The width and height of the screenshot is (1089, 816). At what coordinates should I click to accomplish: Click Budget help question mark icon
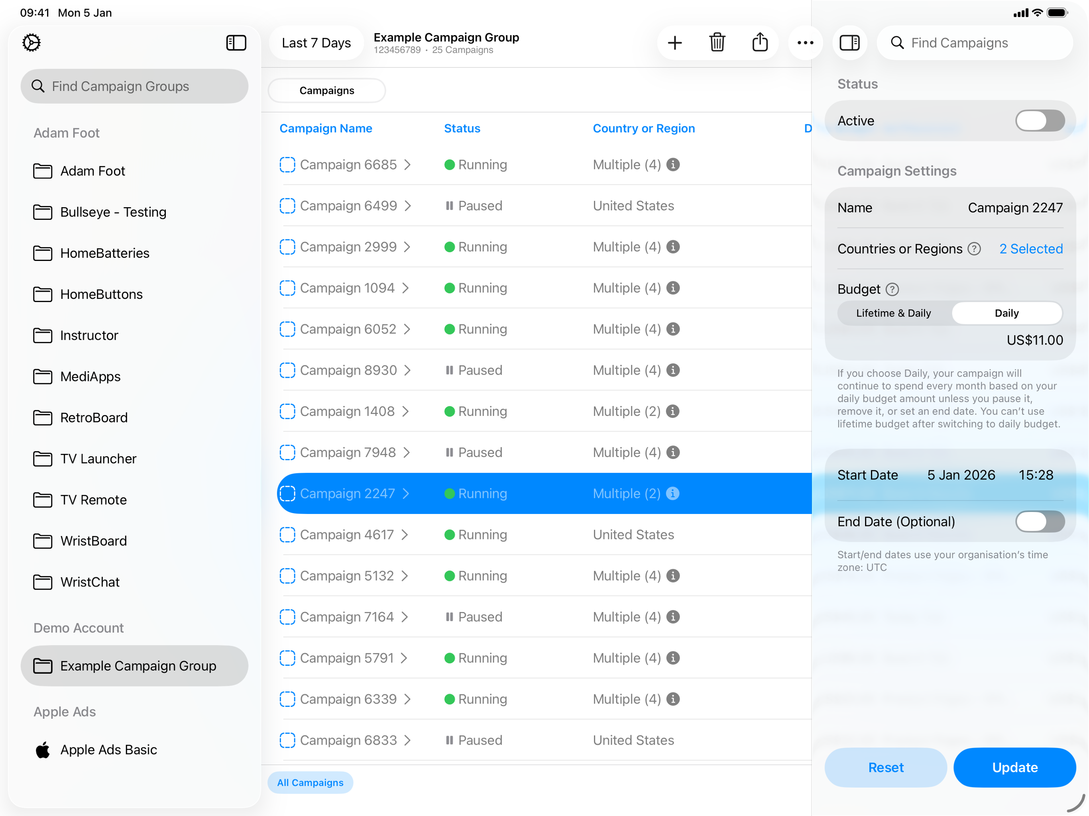tap(892, 289)
